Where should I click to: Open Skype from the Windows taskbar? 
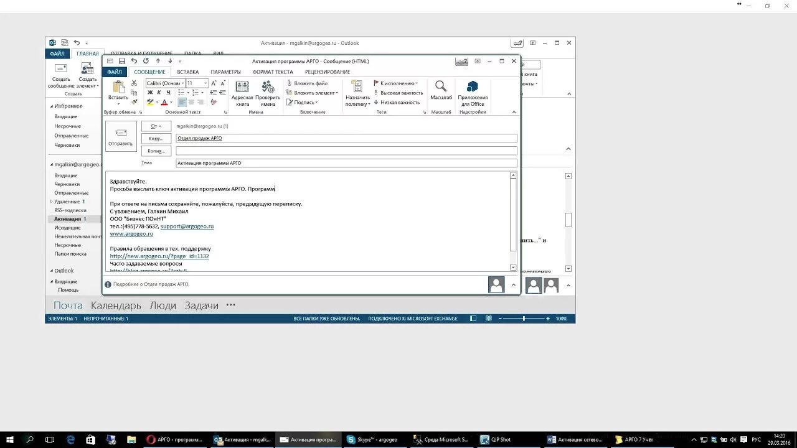click(372, 439)
